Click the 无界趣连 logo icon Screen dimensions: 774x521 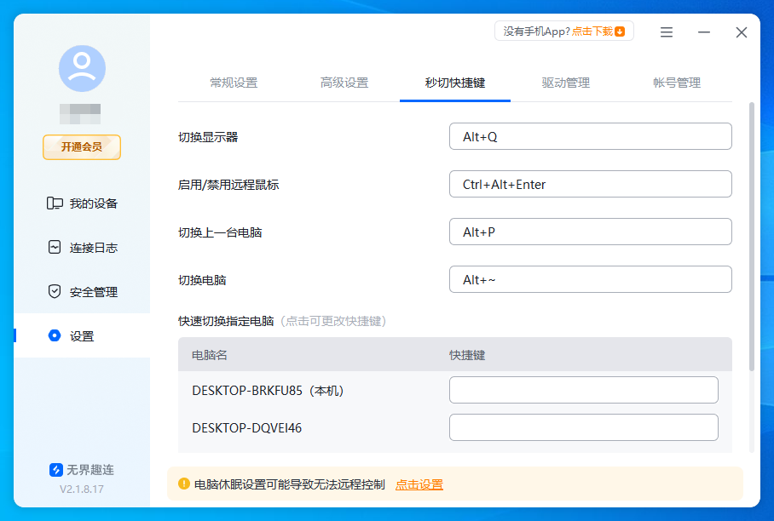point(55,468)
